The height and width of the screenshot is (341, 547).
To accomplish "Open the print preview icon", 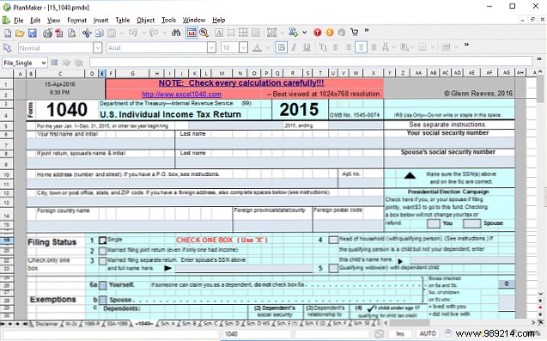I will click(72, 33).
